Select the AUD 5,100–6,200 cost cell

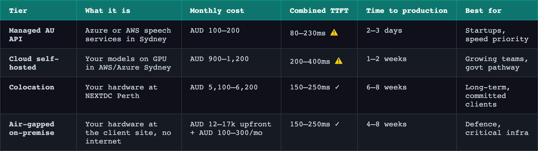(224, 87)
